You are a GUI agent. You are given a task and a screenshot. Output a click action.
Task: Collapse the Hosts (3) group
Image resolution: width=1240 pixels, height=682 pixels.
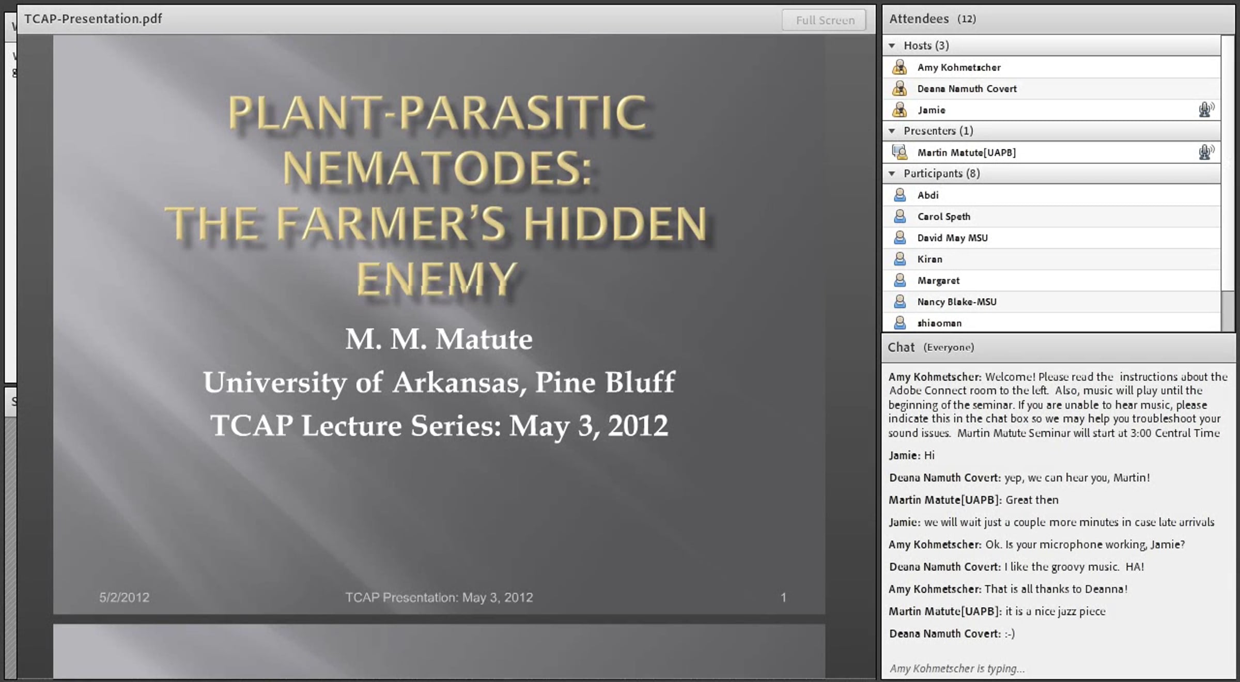click(892, 45)
